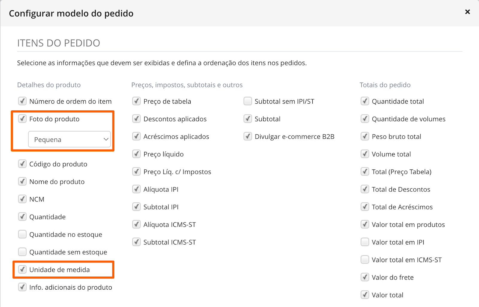Screen dimensions: 479x307
Task: Disable Nome do produto
Action: pos(22,181)
